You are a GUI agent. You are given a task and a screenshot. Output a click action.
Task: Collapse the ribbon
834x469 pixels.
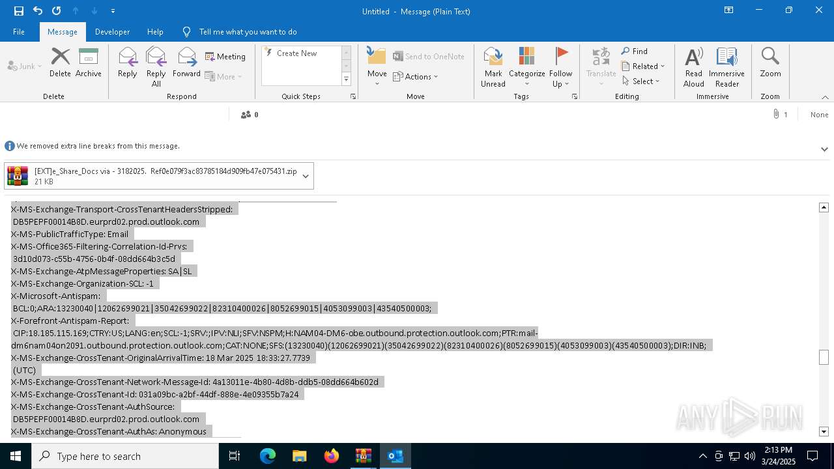825,97
